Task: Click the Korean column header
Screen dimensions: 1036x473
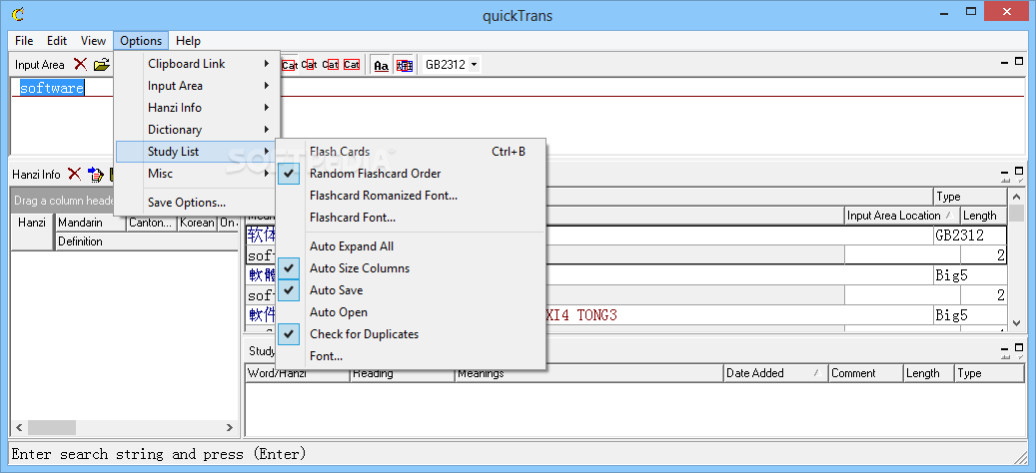Action: [x=197, y=223]
